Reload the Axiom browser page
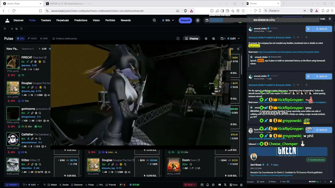This screenshot has height=188, width=335. [14, 11]
